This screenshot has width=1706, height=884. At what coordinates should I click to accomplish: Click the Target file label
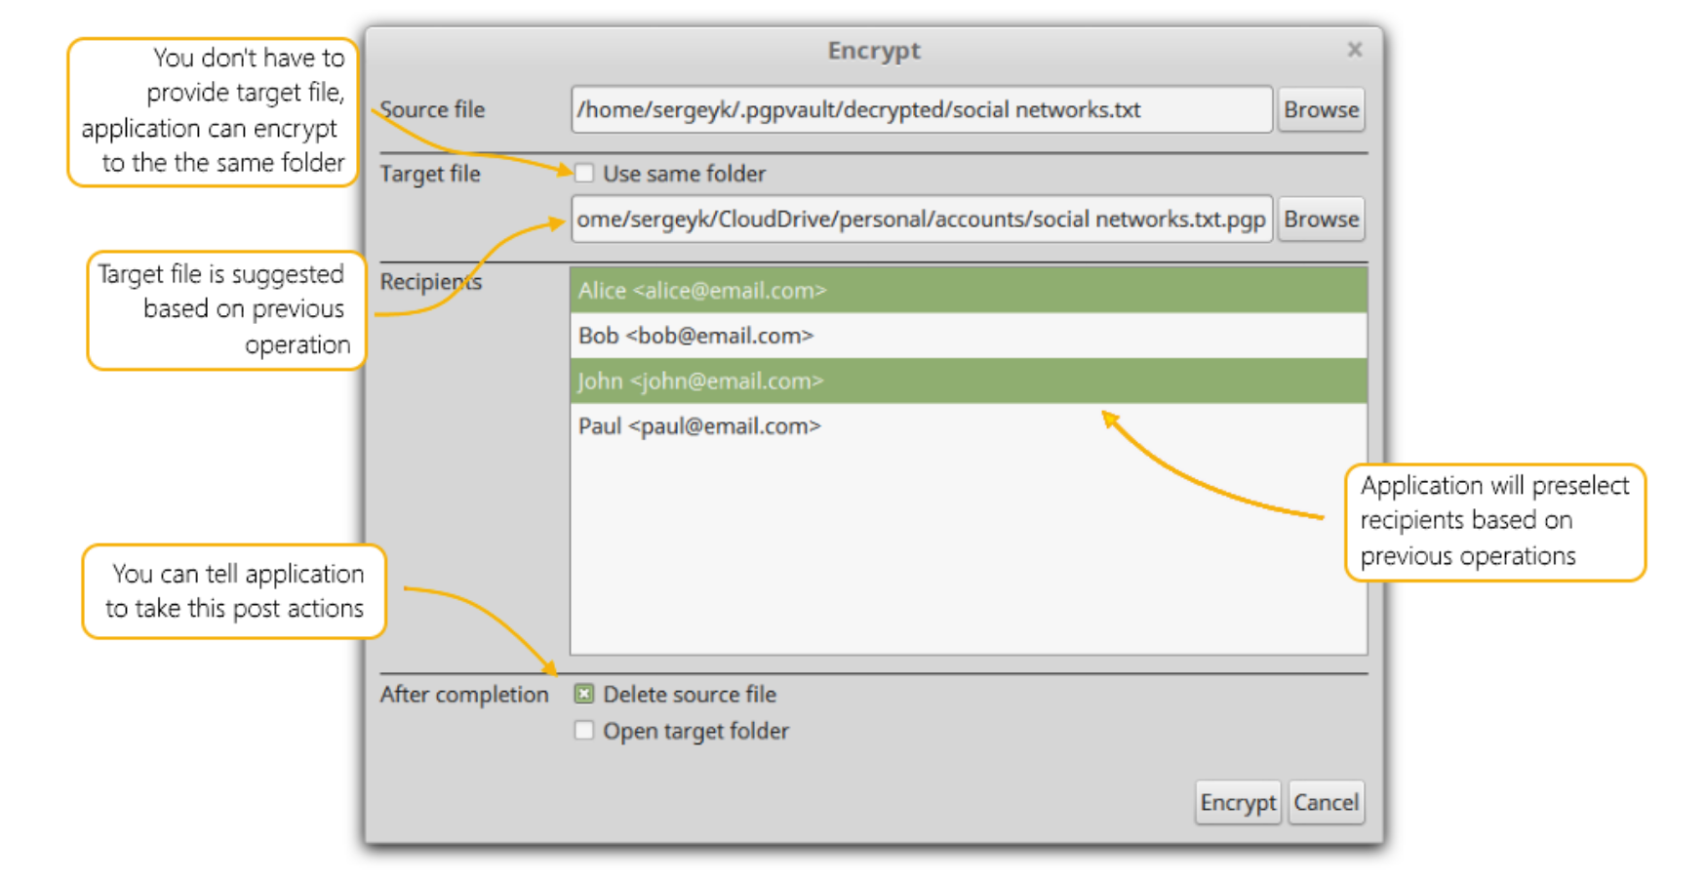click(x=430, y=175)
